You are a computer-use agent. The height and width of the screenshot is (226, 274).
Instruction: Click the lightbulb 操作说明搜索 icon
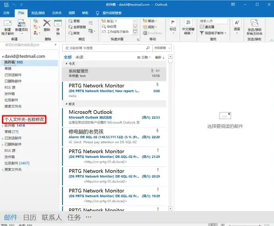pyautogui.click(x=97, y=13)
